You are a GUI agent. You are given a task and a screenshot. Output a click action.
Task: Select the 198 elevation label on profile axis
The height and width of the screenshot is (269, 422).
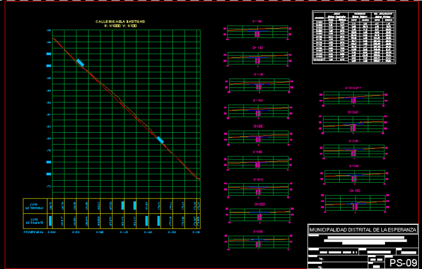point(49,31)
